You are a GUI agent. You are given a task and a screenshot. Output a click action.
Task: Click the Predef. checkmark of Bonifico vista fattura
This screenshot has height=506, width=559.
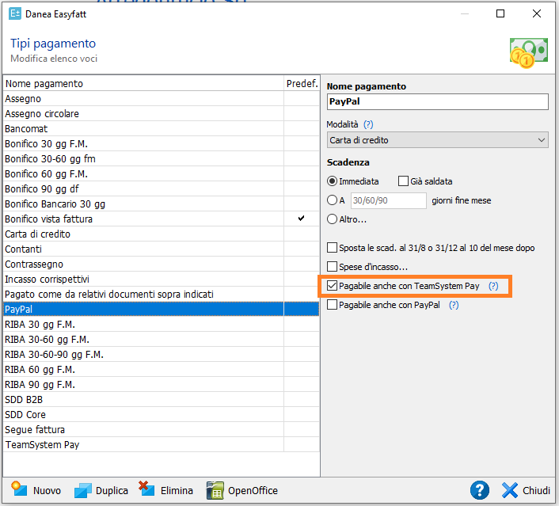301,218
